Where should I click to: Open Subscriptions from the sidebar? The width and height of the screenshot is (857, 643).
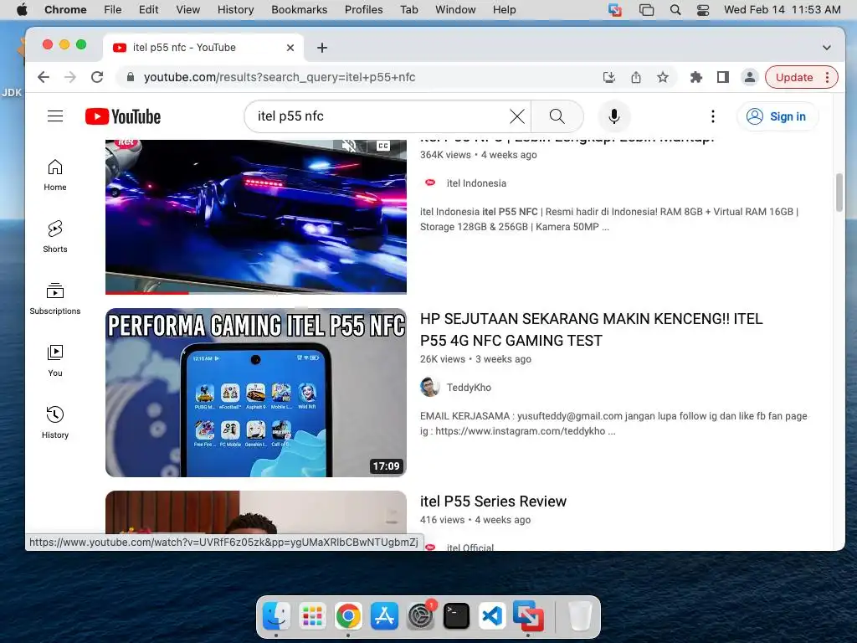[x=55, y=299]
